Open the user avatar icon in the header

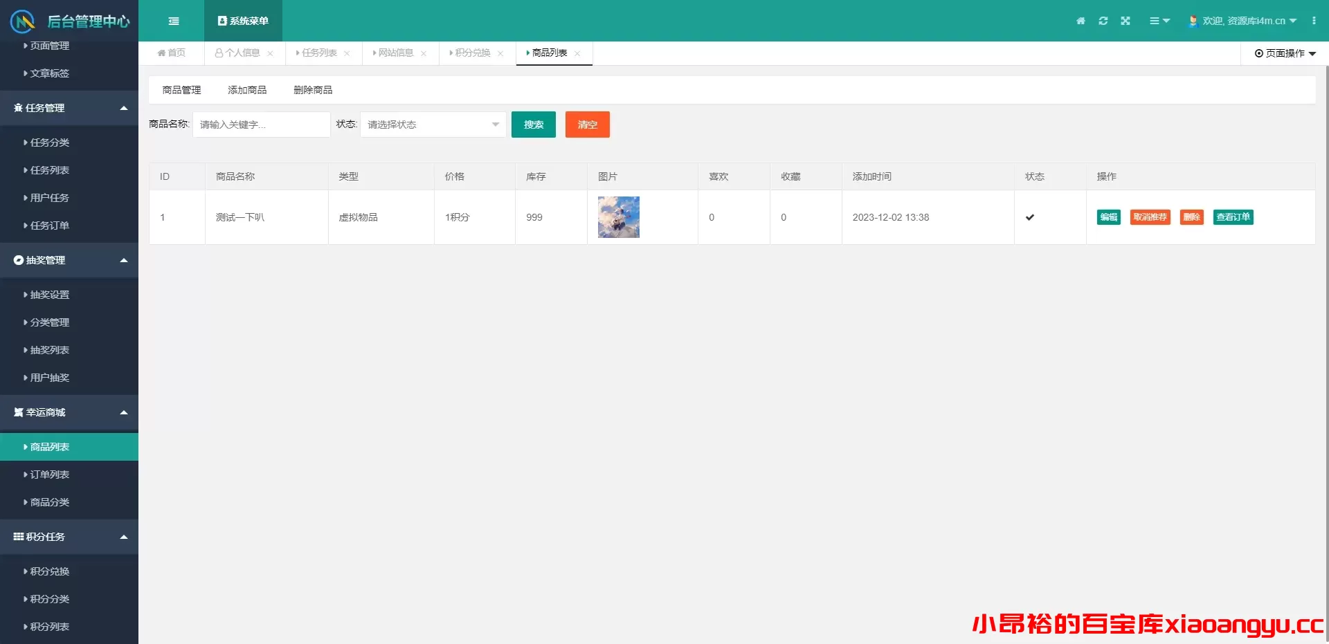(x=1192, y=21)
